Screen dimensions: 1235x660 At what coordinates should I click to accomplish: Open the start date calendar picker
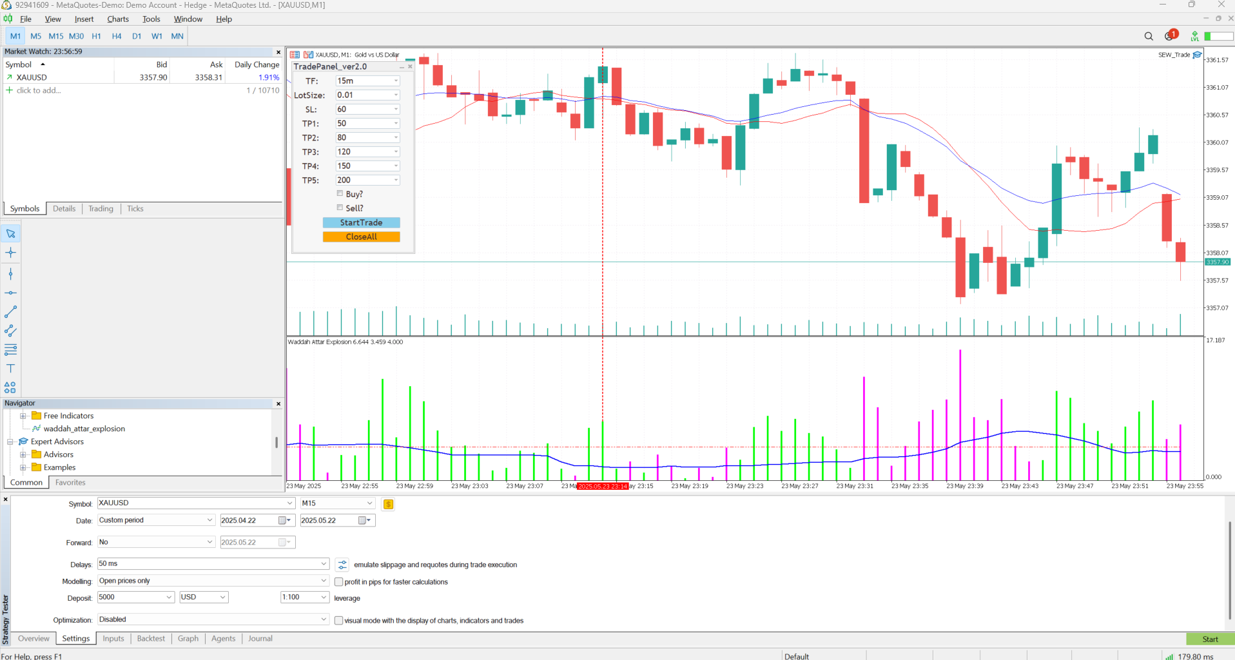[x=284, y=520]
